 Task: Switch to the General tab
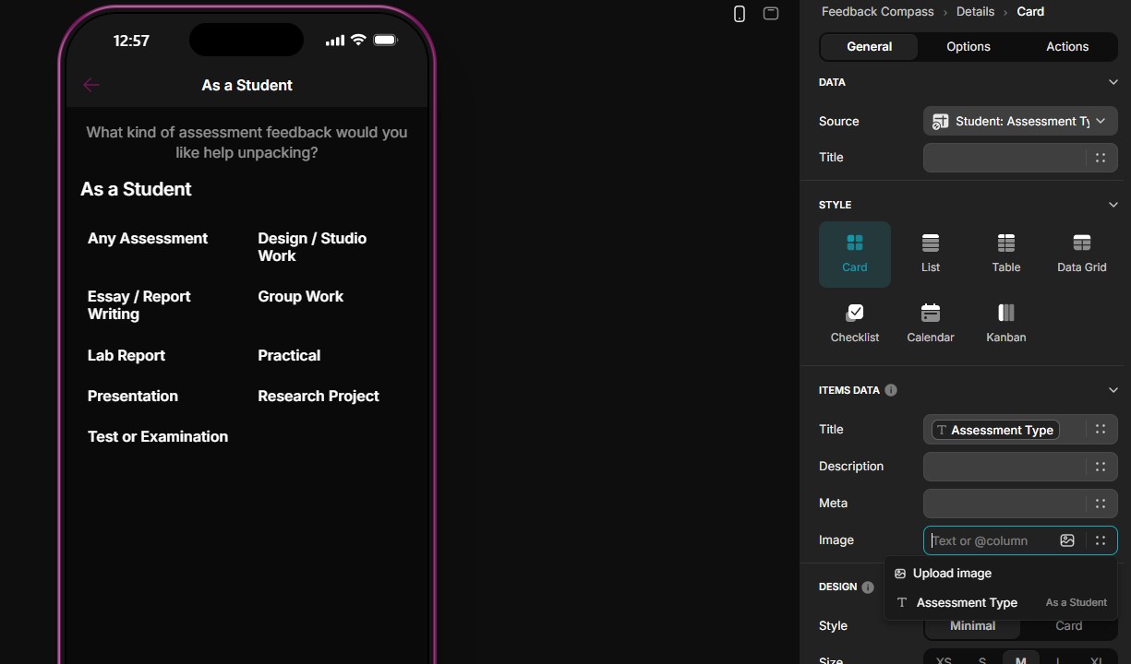pyautogui.click(x=869, y=46)
